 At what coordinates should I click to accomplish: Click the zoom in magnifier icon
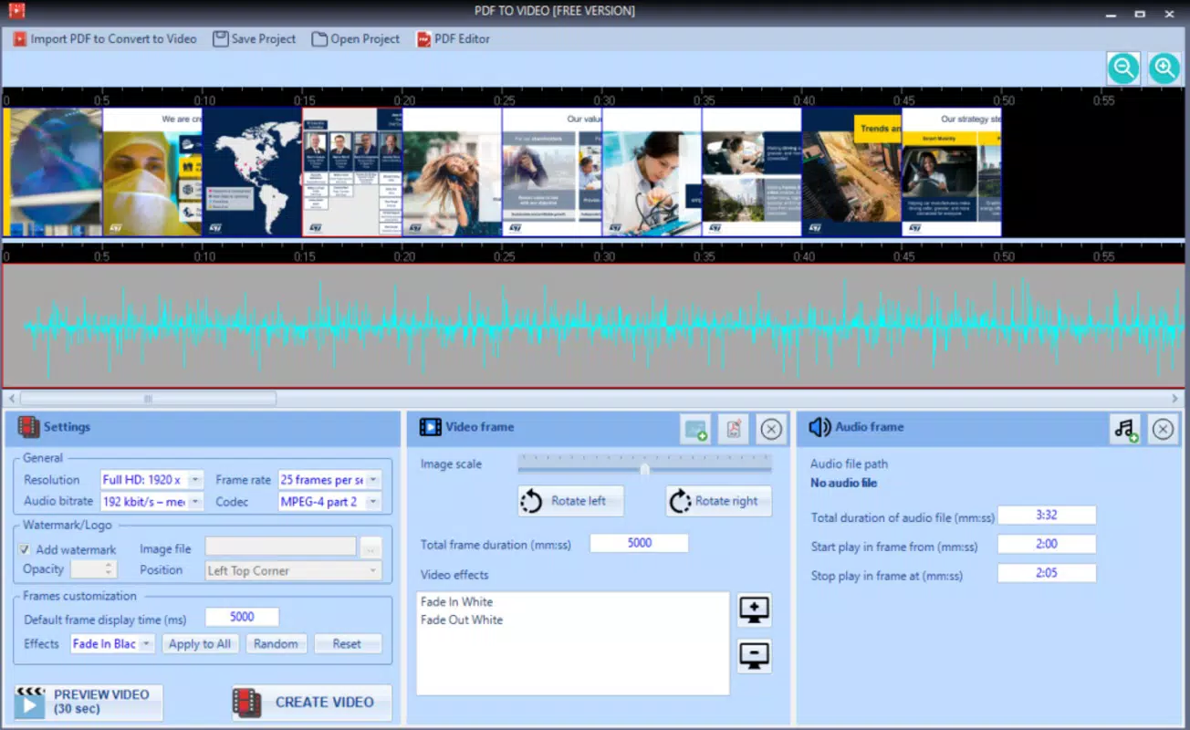point(1164,68)
